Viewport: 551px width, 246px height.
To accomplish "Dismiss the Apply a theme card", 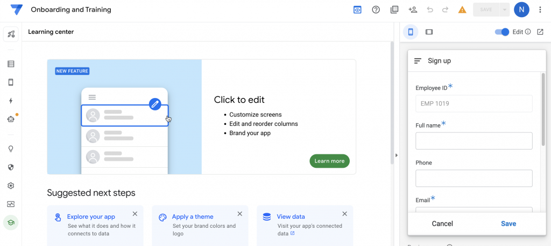I will pyautogui.click(x=239, y=214).
